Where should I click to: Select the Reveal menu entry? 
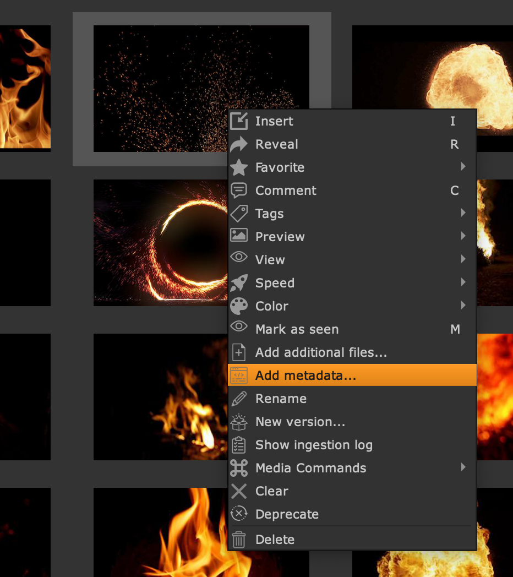click(x=277, y=144)
